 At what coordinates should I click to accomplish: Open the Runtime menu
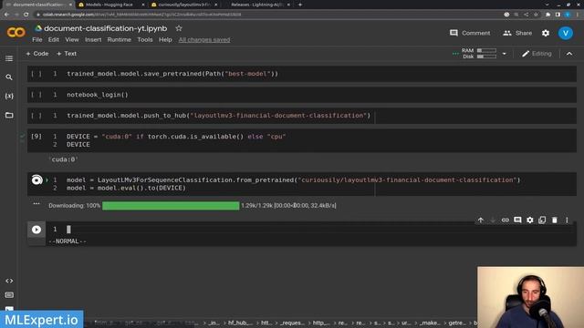pyautogui.click(x=120, y=39)
